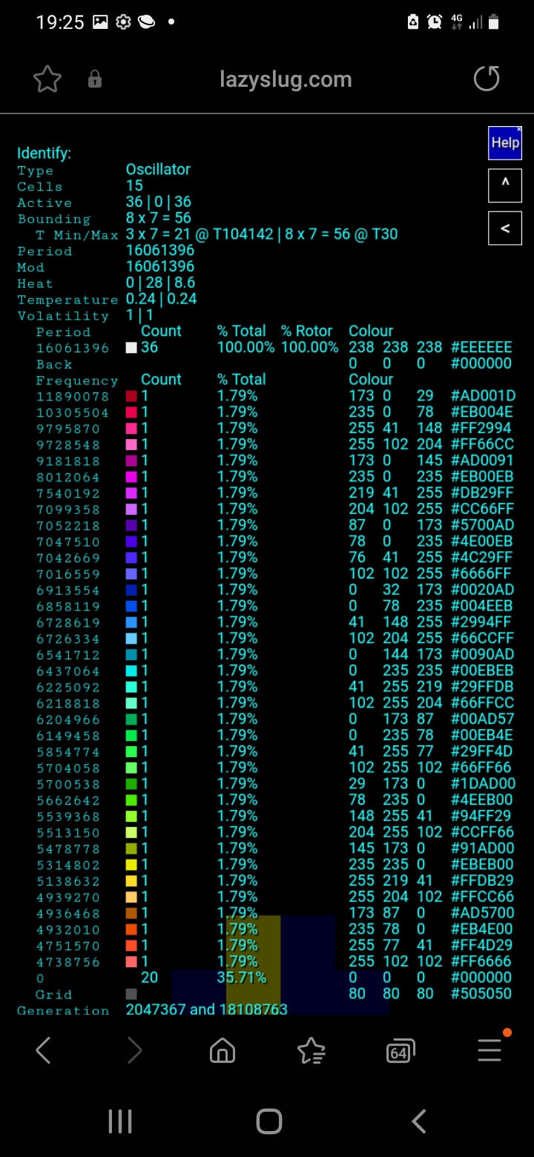Screen dimensions: 534x1157
Task: Click hex code #505050 in Grid row
Action: click(481, 994)
